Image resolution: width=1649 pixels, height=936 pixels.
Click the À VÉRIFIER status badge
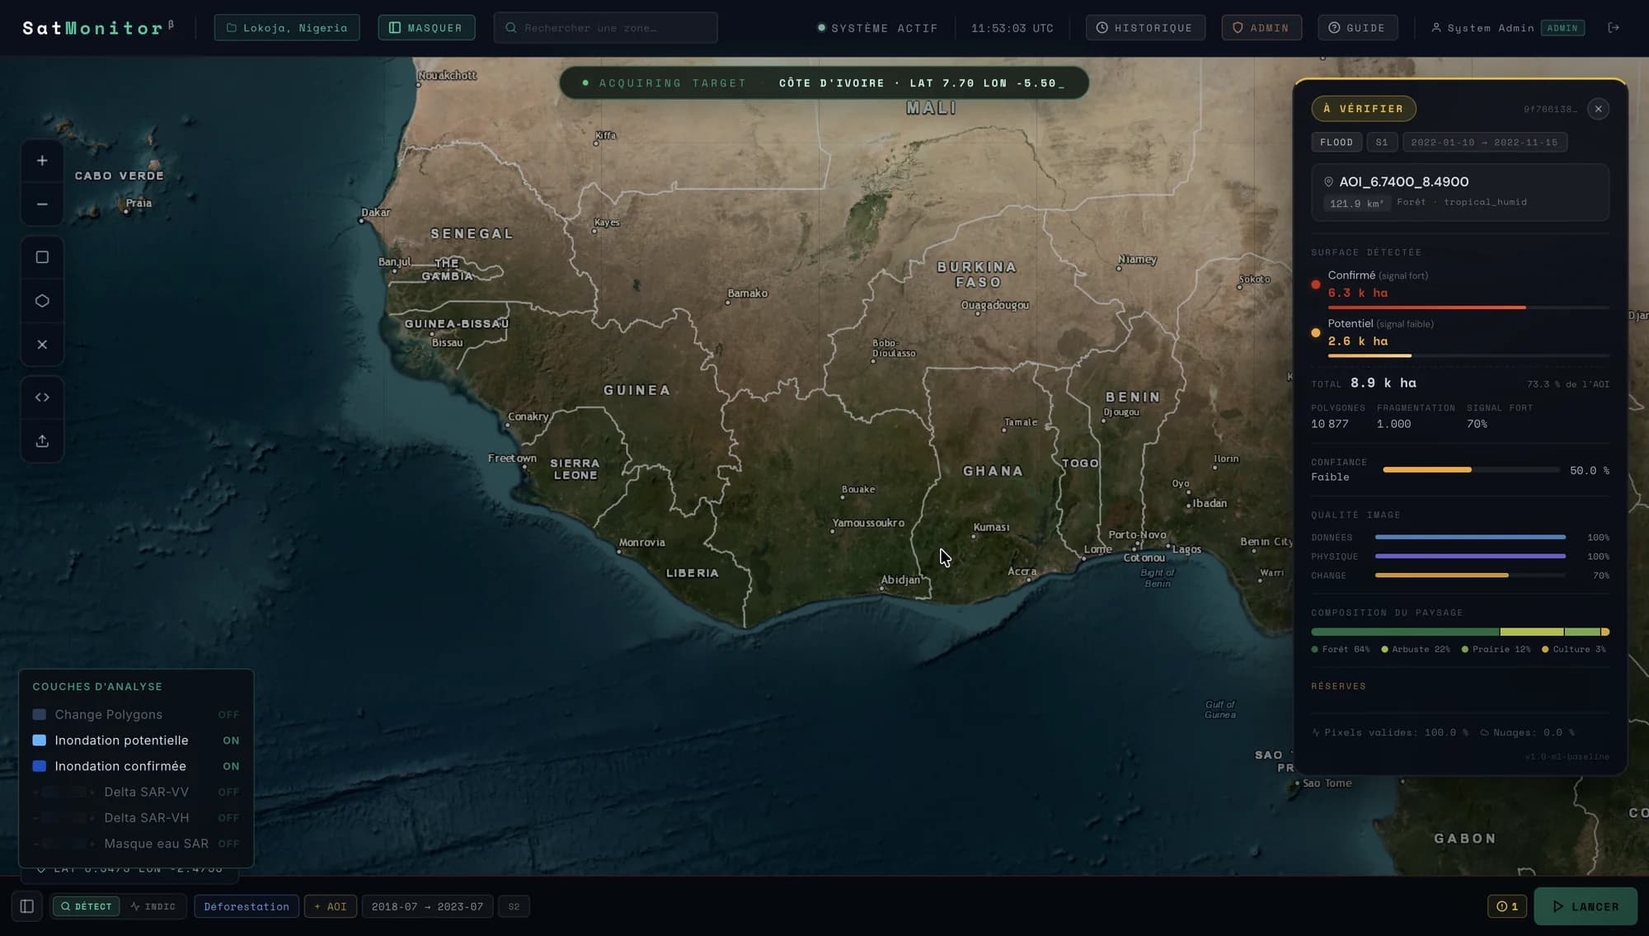[x=1363, y=109]
